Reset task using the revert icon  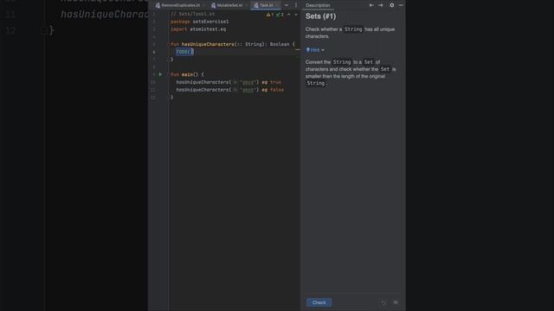[383, 302]
